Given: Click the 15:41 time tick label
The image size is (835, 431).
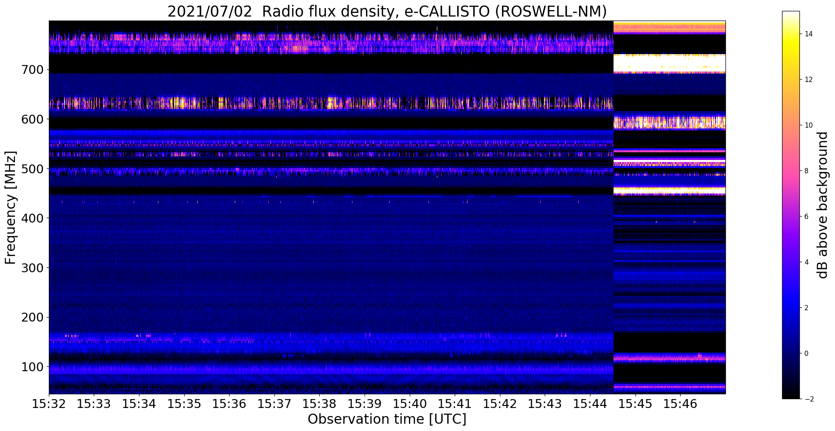Looking at the screenshot, I should point(455,404).
